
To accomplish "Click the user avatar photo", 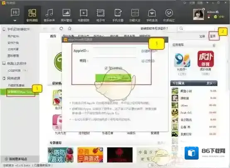I will click(198, 14).
